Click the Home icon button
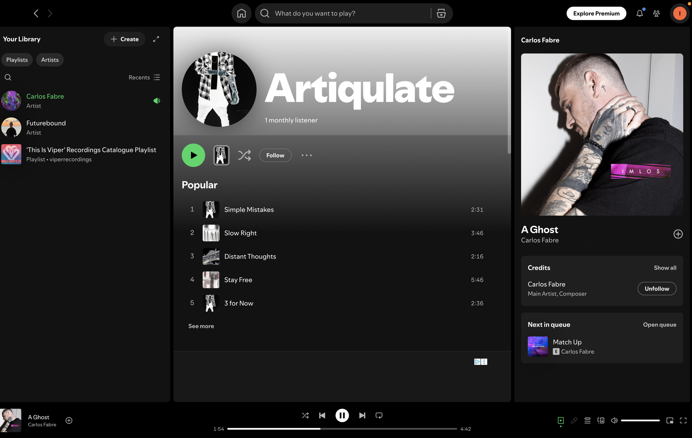Image resolution: width=692 pixels, height=438 pixels. (x=241, y=13)
